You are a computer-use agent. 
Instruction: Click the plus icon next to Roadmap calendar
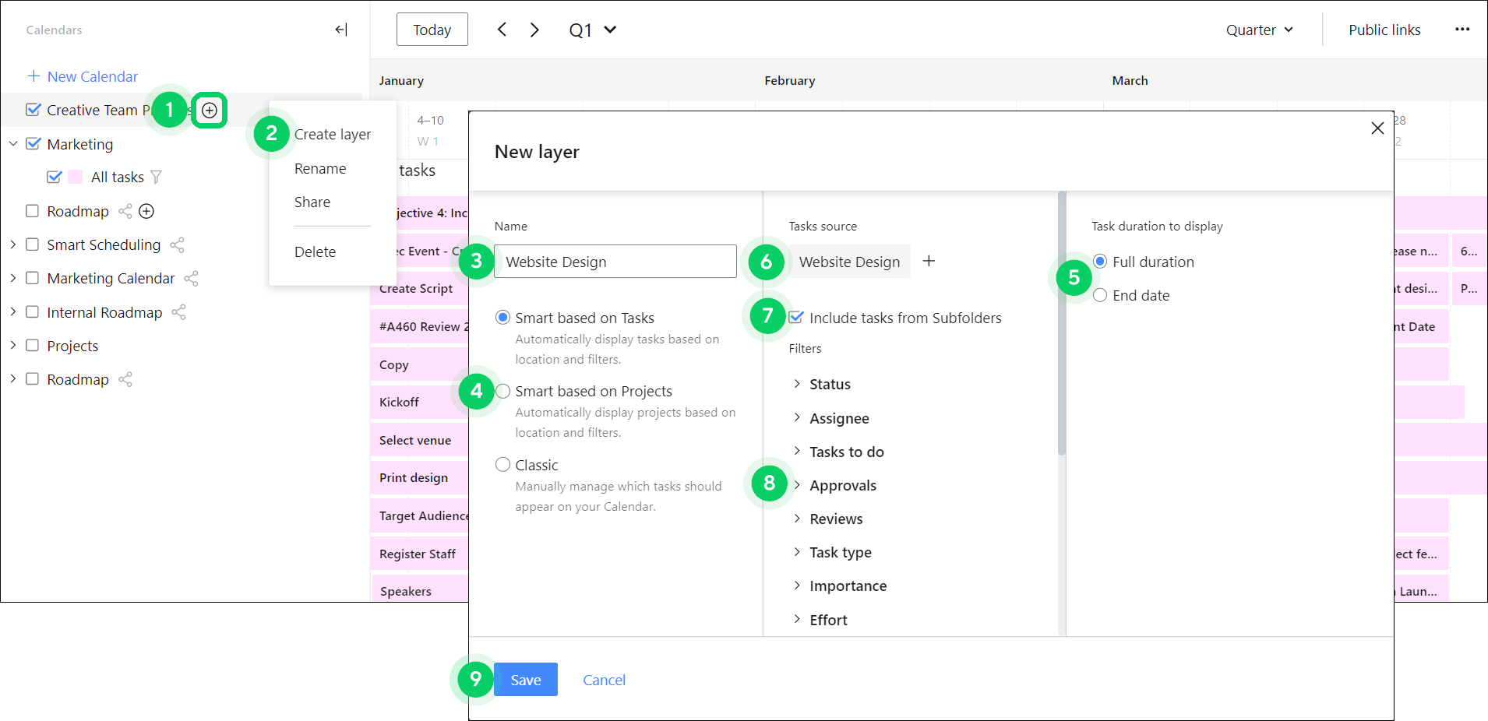146,211
